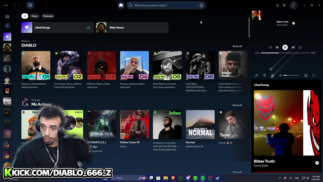
Task: Open the Mc Artisan section heading
Action: tap(41, 104)
